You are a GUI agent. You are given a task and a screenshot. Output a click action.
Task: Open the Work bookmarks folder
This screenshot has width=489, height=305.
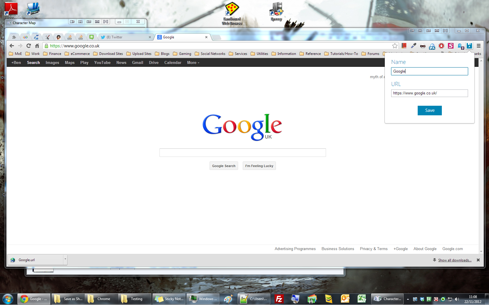[x=33, y=54]
